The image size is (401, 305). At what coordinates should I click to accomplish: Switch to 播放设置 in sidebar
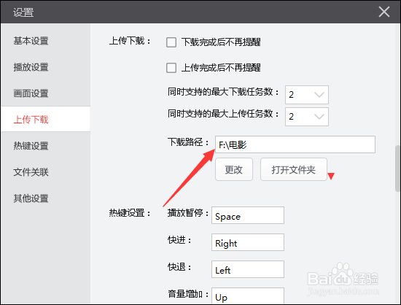tap(31, 67)
